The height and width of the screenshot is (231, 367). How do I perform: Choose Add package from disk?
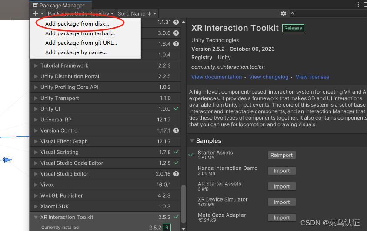tap(77, 23)
